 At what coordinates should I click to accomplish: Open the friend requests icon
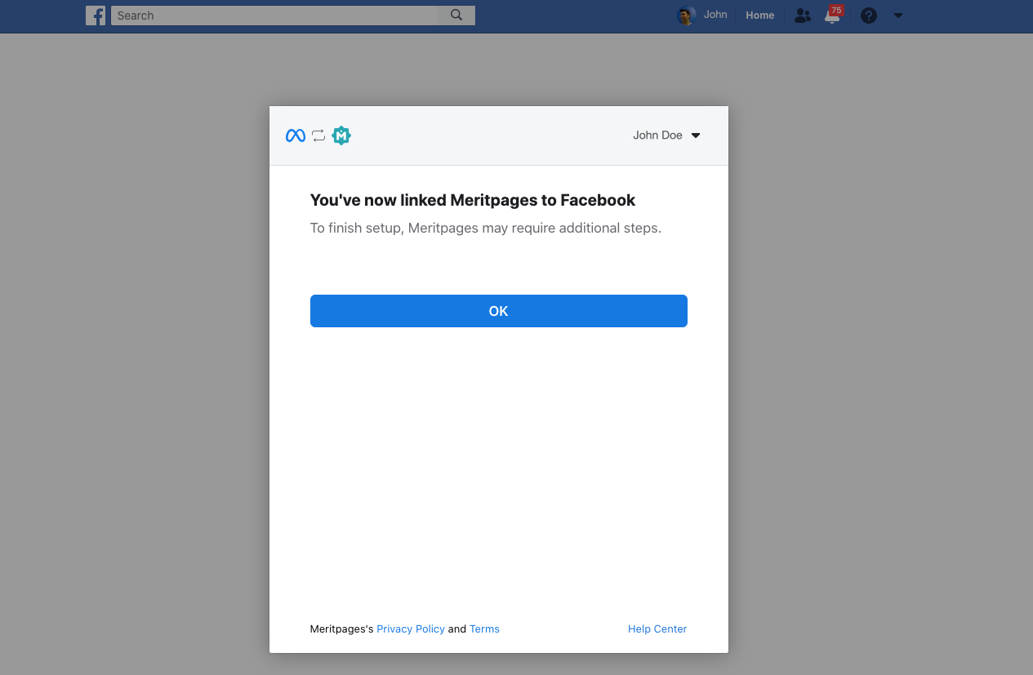[x=802, y=15]
